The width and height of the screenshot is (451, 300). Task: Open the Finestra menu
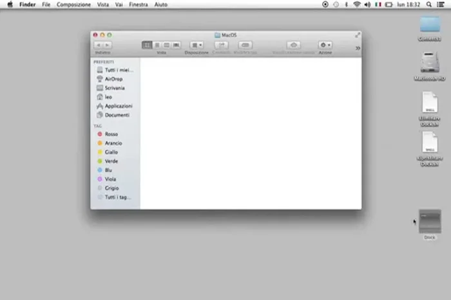138,4
